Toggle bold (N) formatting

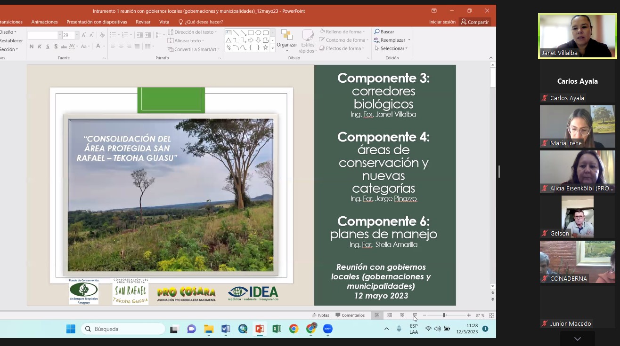(x=32, y=46)
